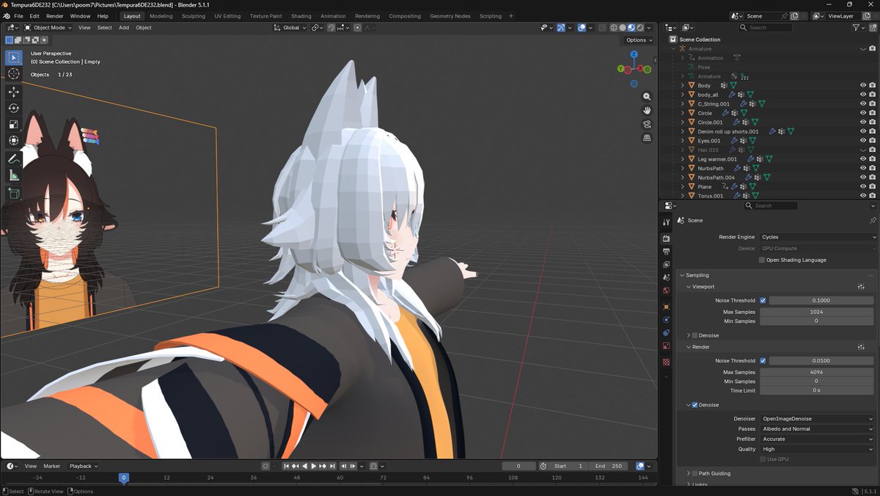Jump to the timeline end frame button

click(x=331, y=466)
